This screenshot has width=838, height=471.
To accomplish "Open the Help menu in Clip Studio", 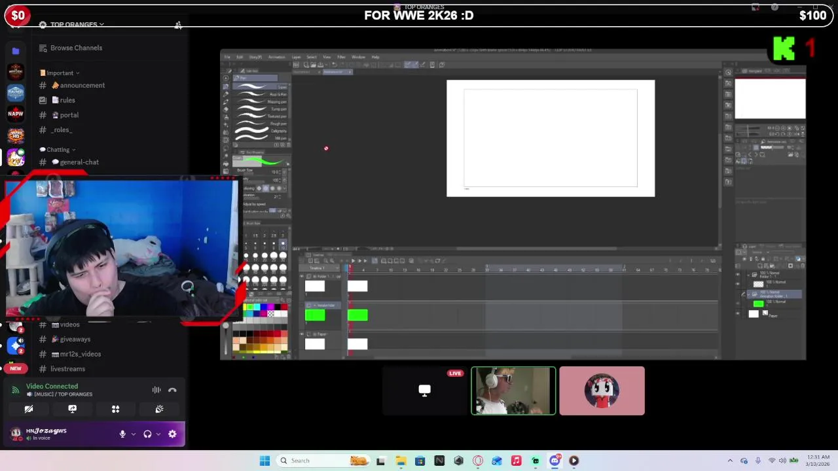I will click(x=375, y=57).
